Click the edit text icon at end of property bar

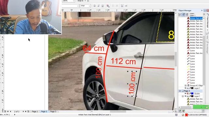[126, 6]
